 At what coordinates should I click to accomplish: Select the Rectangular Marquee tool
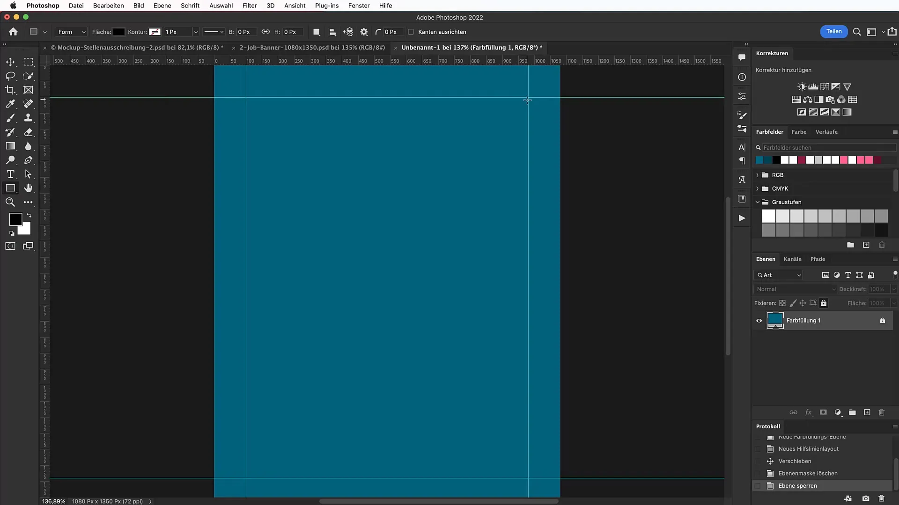pos(29,62)
